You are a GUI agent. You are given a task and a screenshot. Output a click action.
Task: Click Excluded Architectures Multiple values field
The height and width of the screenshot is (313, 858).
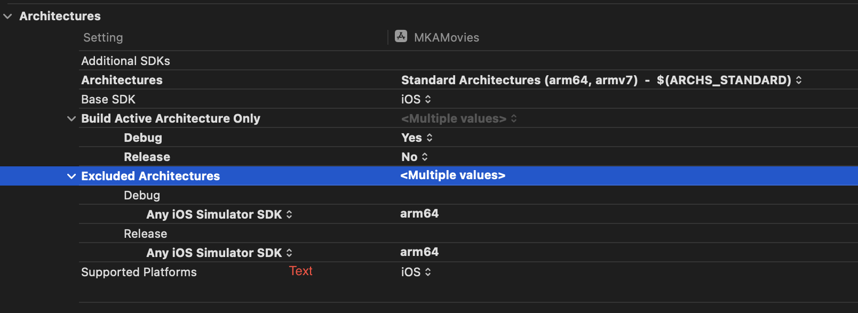click(453, 175)
